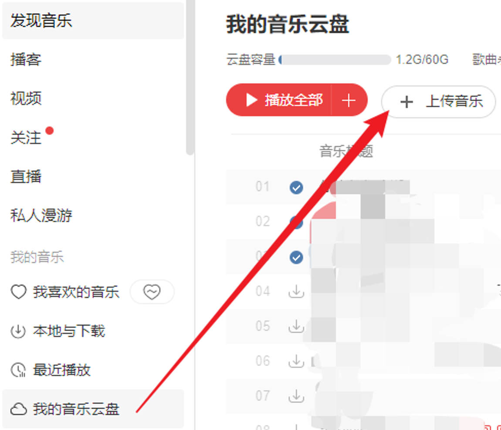
Task: Click the download icon for track 06
Action: click(x=296, y=361)
